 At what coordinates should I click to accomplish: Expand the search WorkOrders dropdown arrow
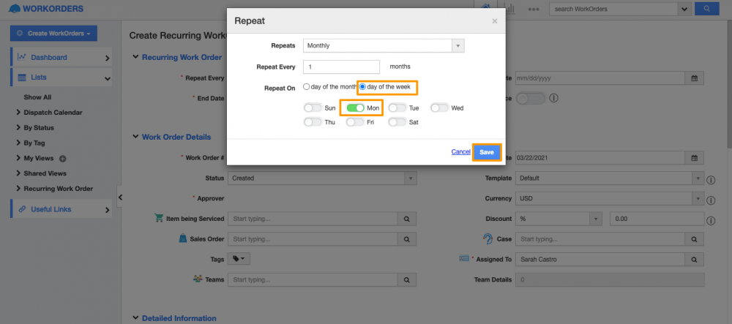point(685,9)
